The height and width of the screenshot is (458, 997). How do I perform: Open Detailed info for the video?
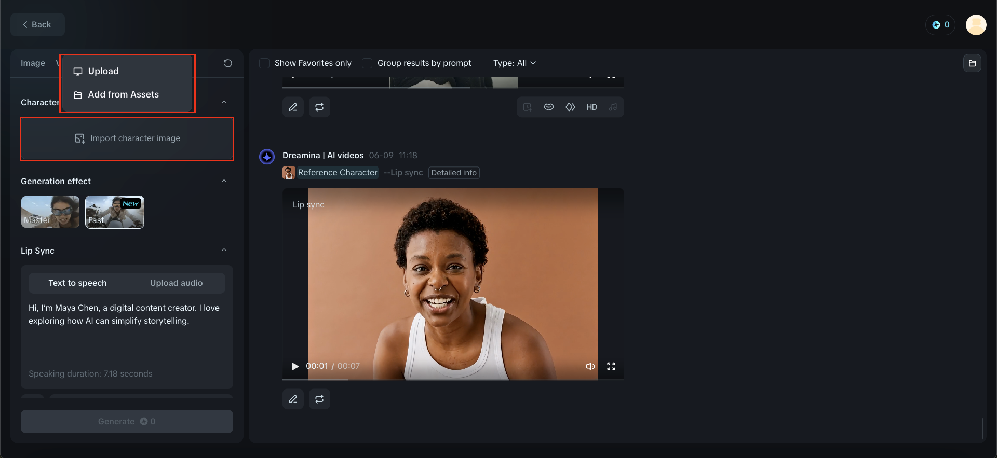pos(454,173)
